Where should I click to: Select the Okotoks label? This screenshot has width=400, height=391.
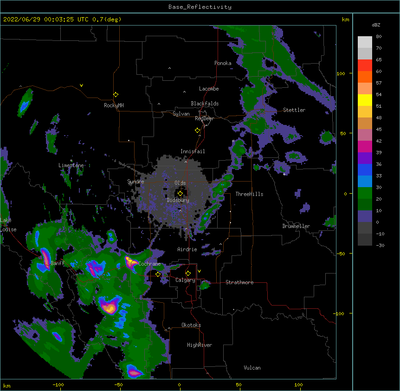[x=191, y=325]
